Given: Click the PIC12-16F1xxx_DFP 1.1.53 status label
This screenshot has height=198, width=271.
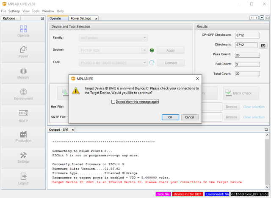Looking at the screenshot, I should click(x=249, y=194).
